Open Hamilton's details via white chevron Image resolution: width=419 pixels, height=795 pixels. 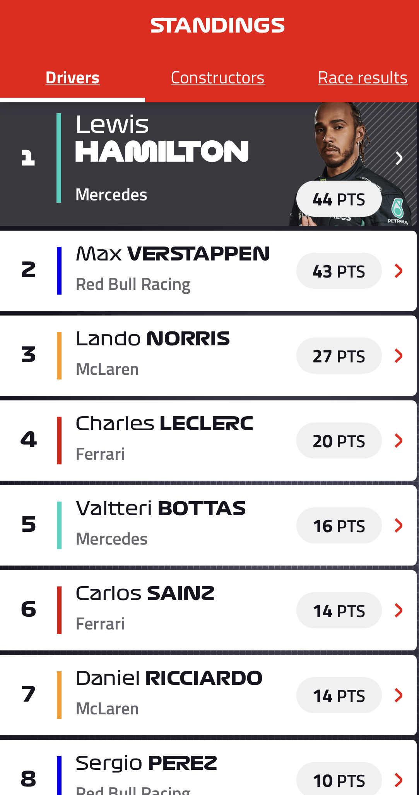click(x=399, y=158)
